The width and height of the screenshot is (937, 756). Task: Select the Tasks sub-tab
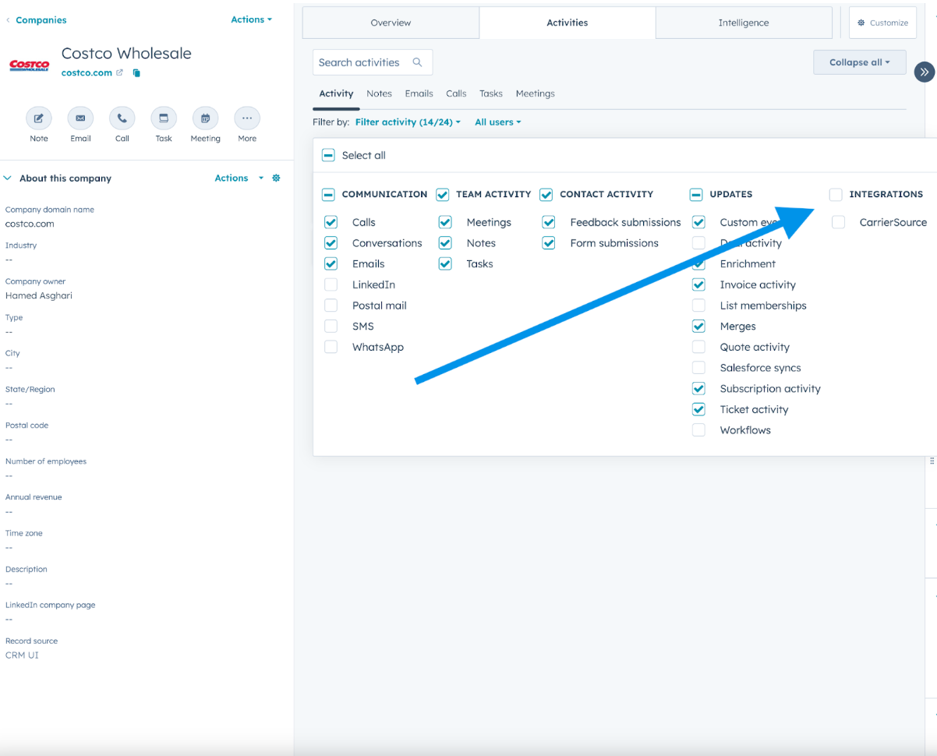coord(491,94)
